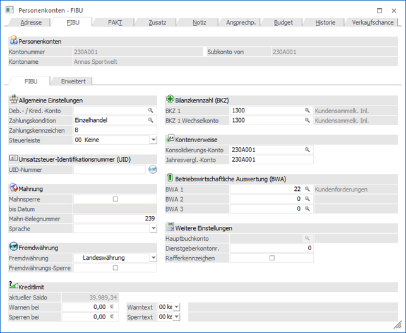Open the Warntext dropdown
The width and height of the screenshot is (406, 333).
click(x=176, y=307)
